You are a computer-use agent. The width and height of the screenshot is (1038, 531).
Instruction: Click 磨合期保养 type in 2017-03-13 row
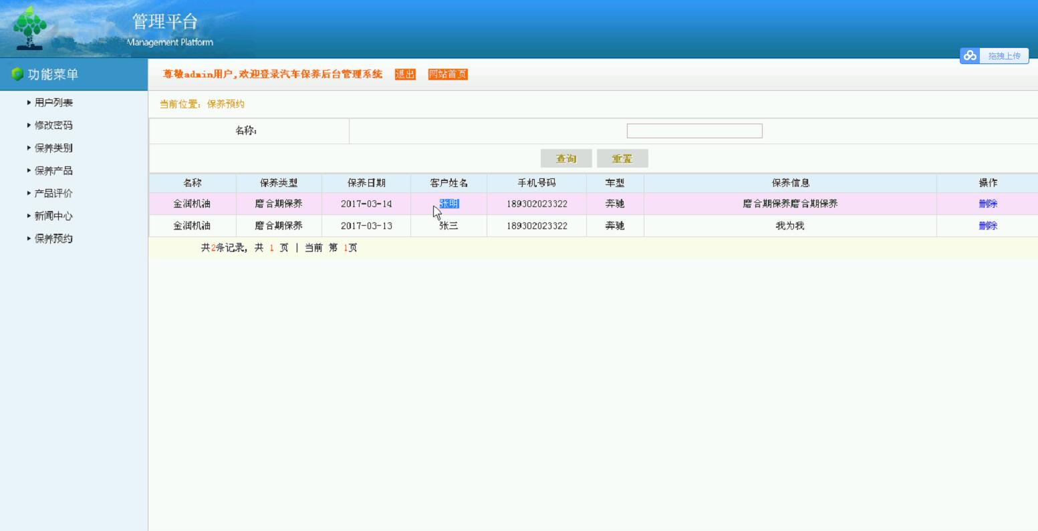(x=279, y=226)
